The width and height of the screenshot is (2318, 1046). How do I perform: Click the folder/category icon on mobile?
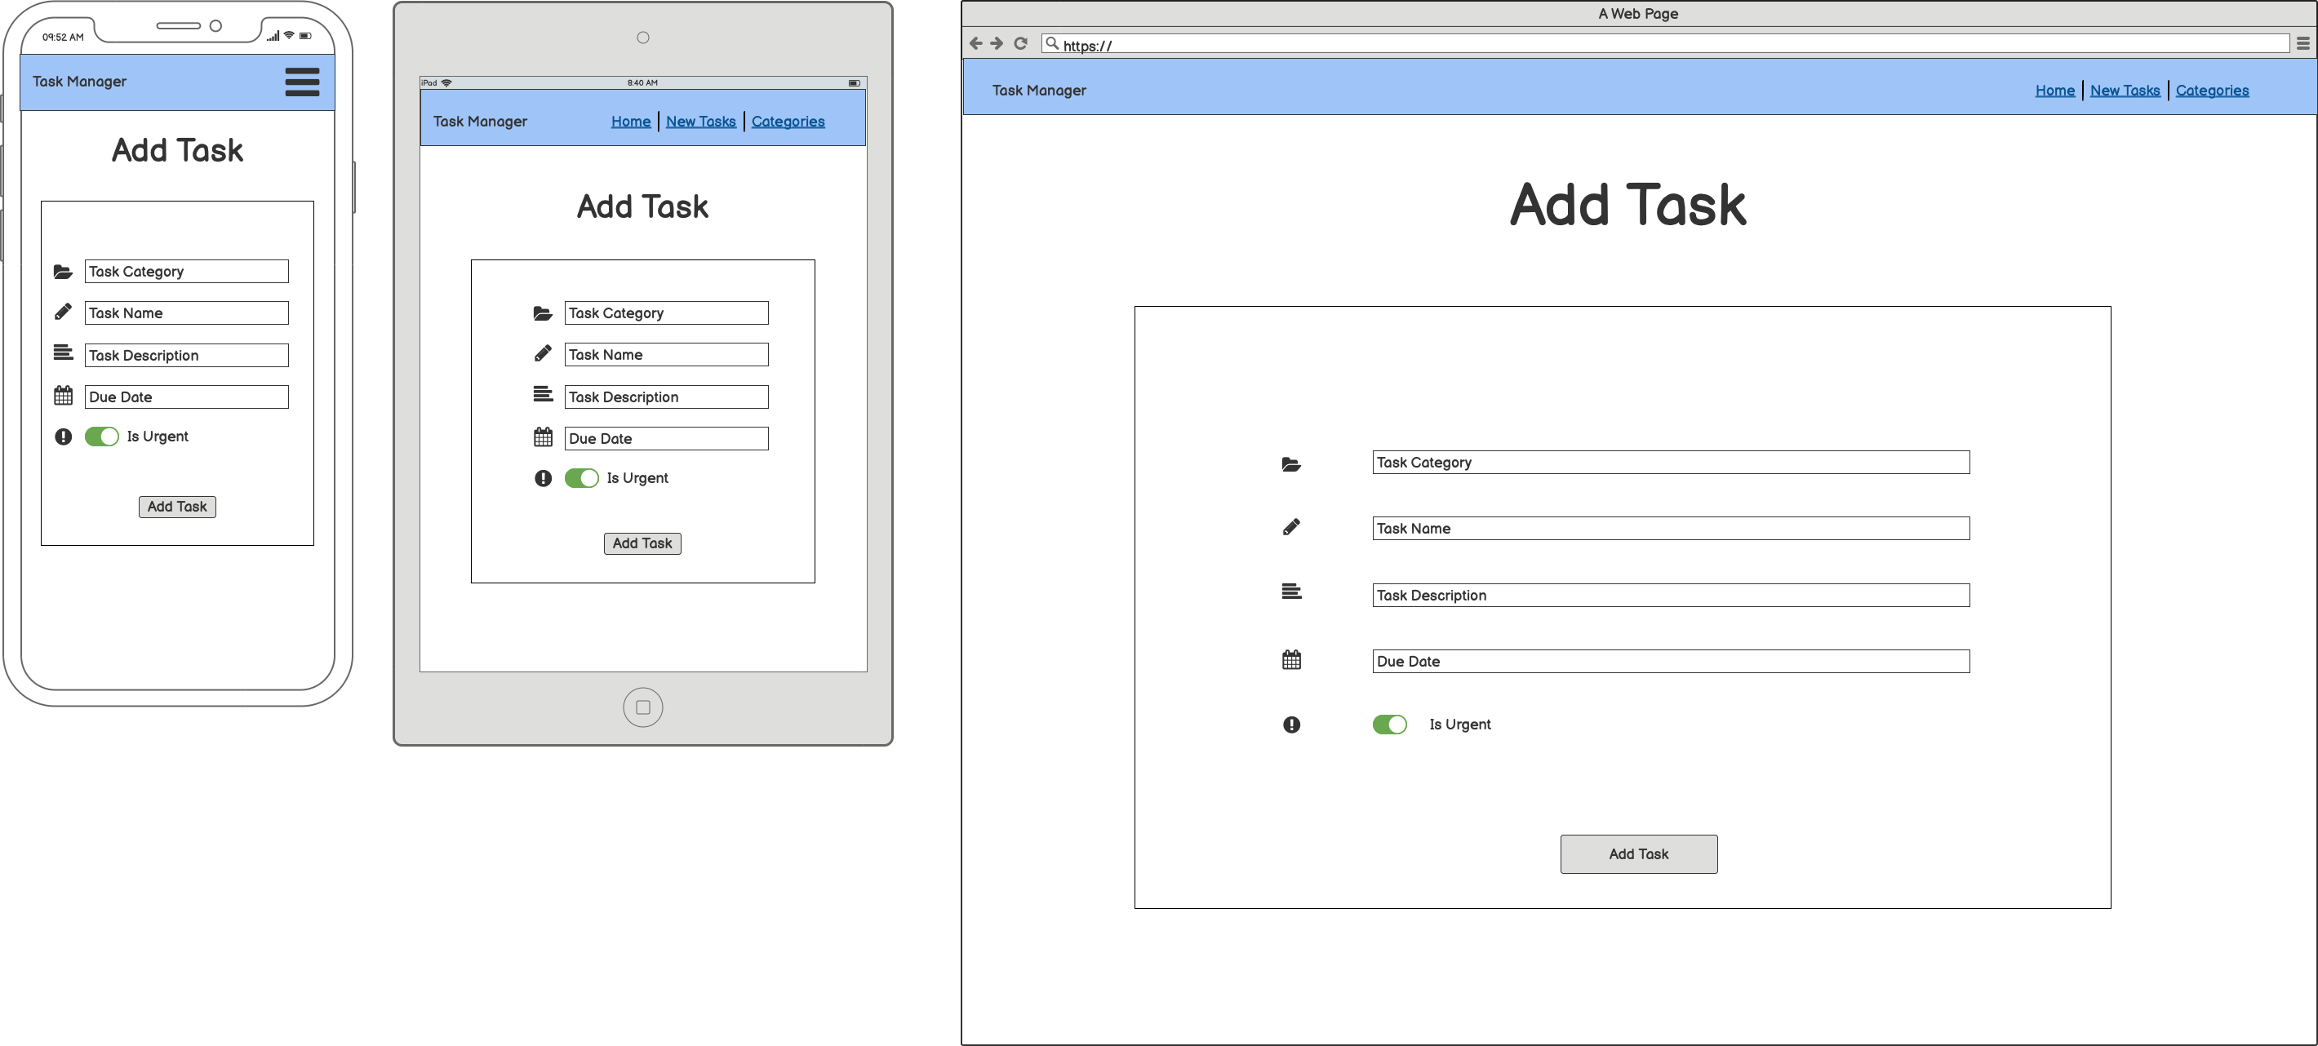tap(64, 270)
